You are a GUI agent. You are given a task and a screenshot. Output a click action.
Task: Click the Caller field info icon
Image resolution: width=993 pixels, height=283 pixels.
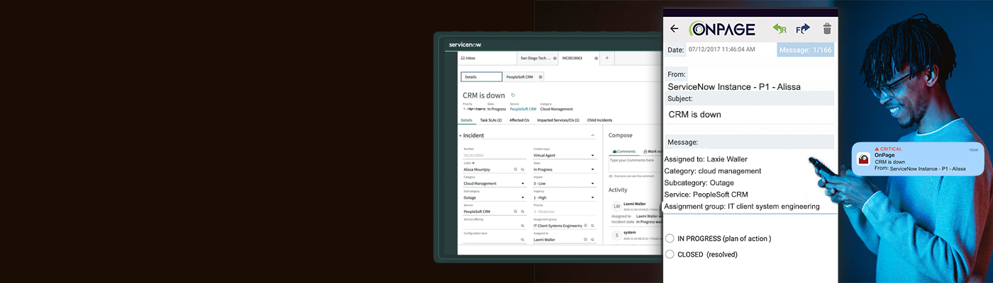(516, 169)
